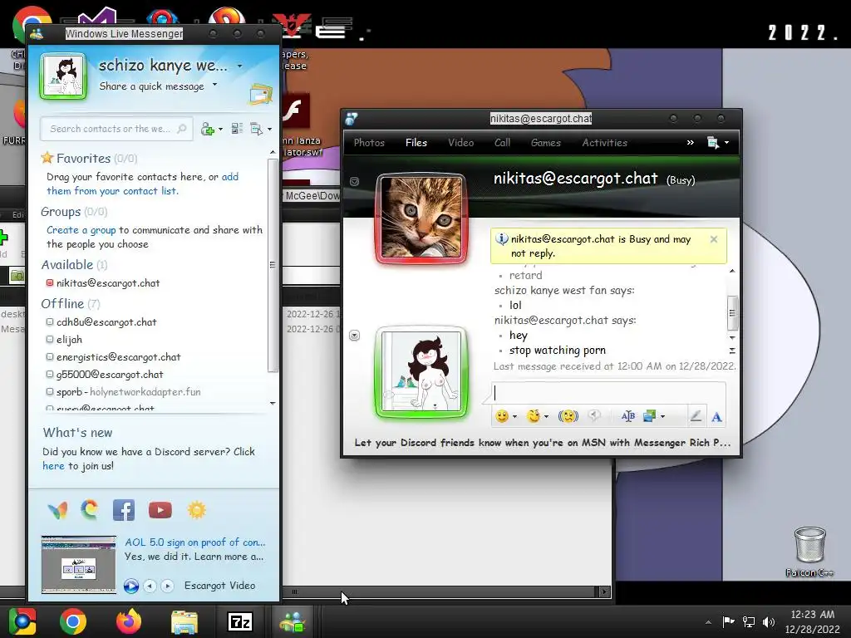Collapse the contact's display picture panel
This screenshot has width=851, height=638.
pos(354,181)
